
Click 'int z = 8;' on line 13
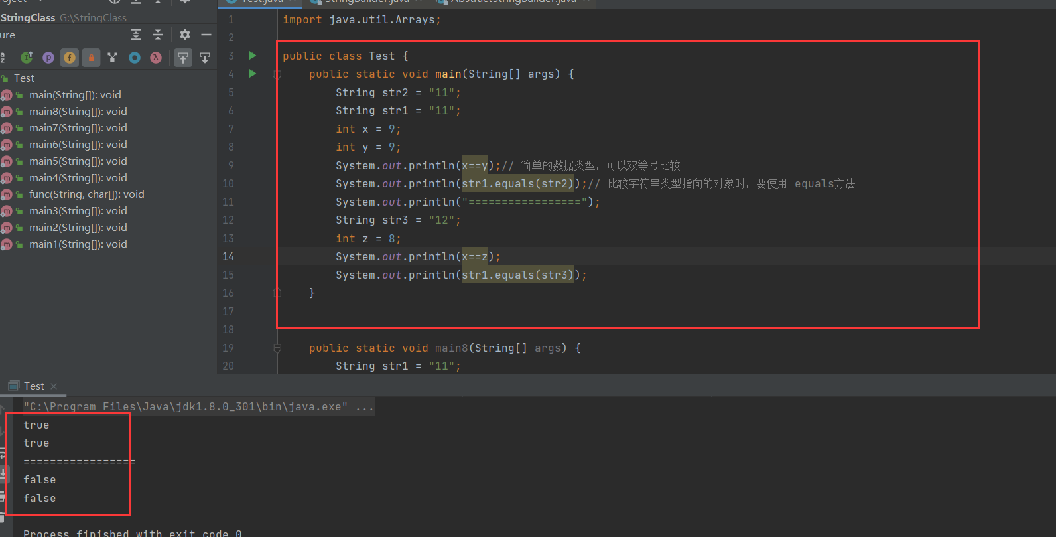pos(368,238)
